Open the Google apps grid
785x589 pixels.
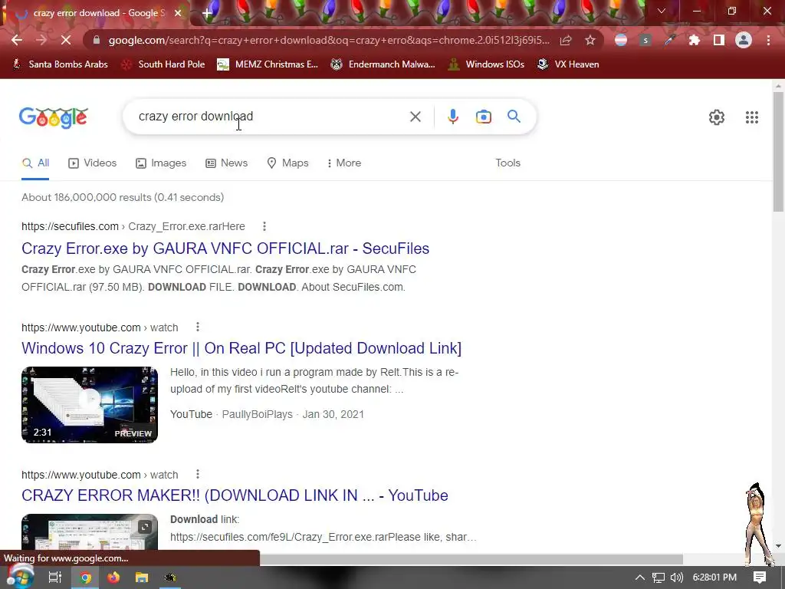751,117
